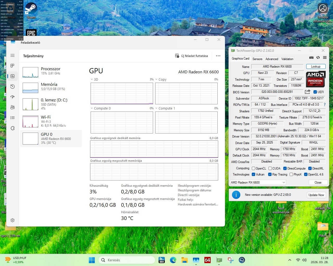
Task: Select GPU 0 in the performance list
Action: point(51,138)
